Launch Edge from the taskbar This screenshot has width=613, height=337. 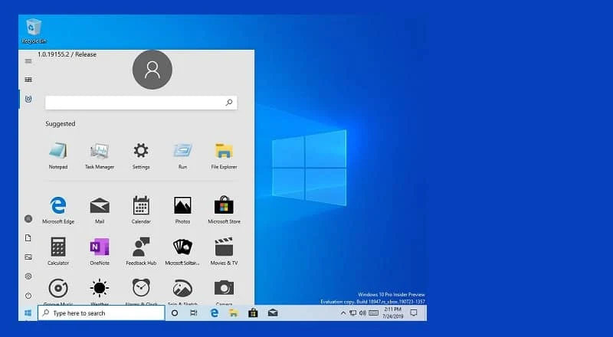[x=215, y=312]
